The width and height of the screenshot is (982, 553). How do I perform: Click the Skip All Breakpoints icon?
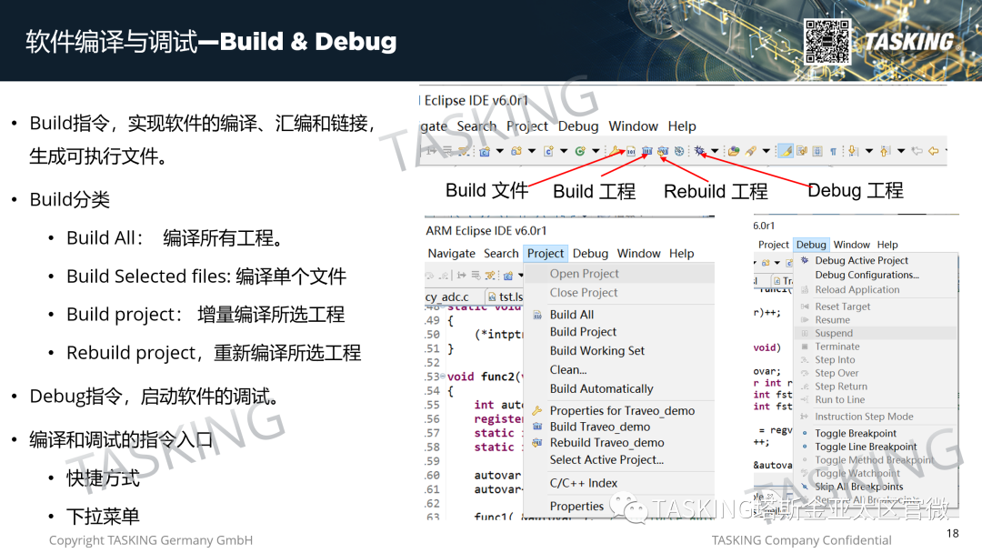tap(805, 487)
